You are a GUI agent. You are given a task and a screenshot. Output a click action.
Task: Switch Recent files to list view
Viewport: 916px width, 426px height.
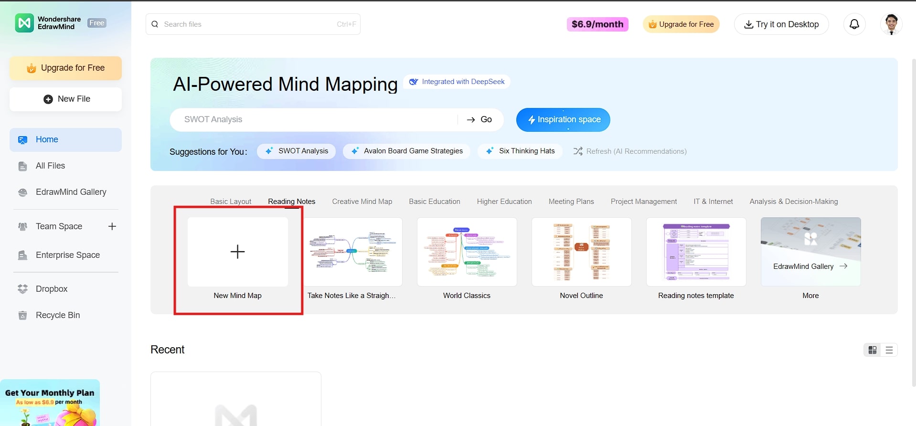889,350
